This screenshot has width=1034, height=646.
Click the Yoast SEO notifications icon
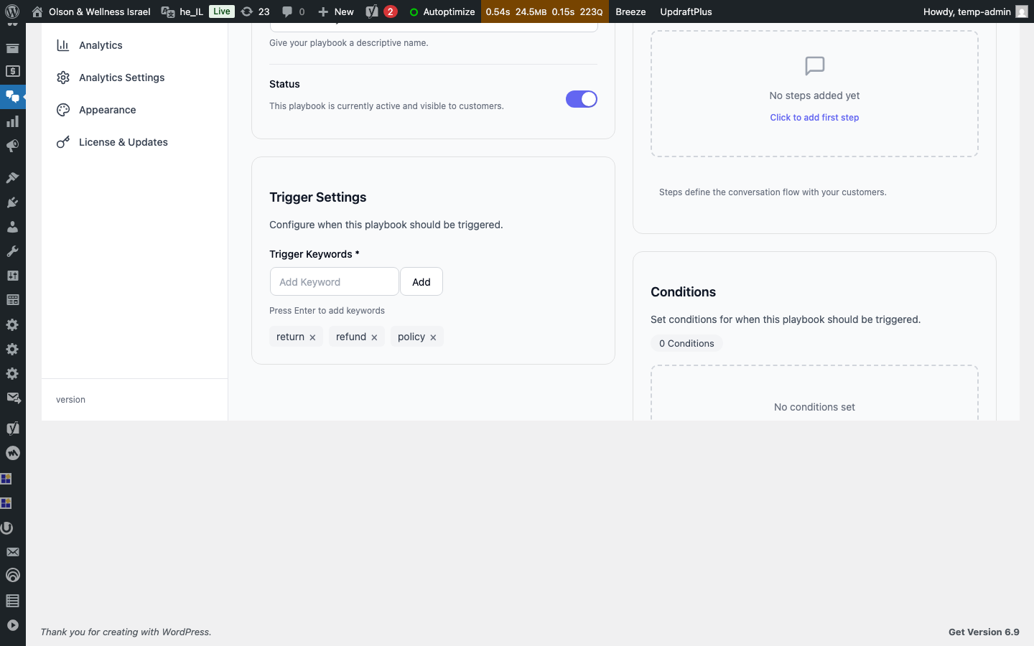pyautogui.click(x=381, y=11)
